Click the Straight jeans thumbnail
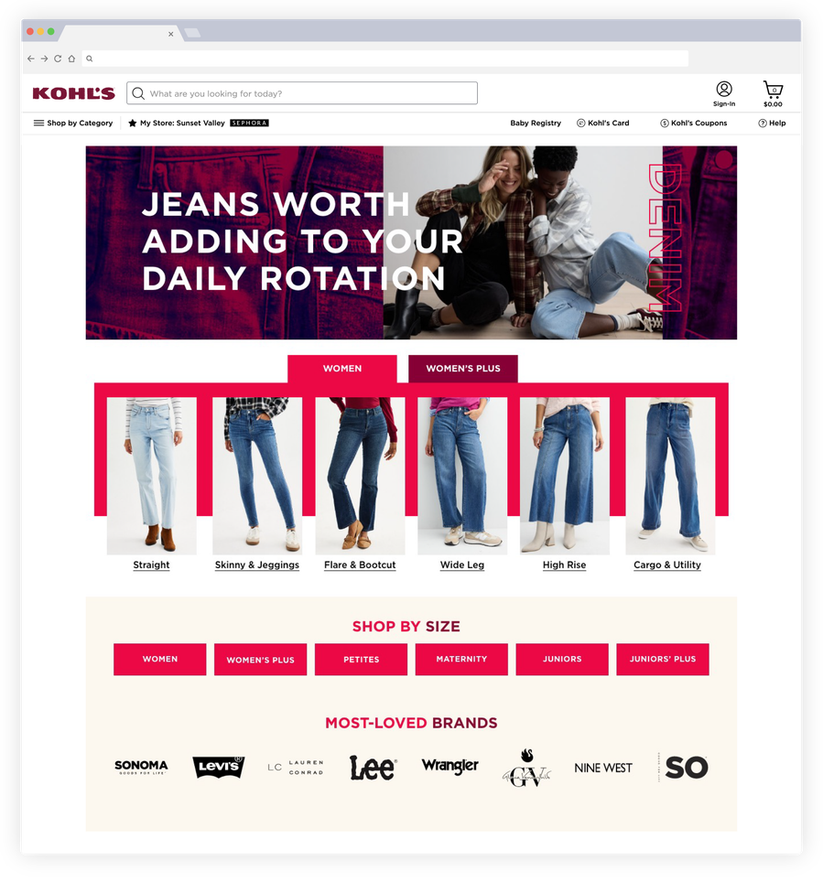 [152, 476]
